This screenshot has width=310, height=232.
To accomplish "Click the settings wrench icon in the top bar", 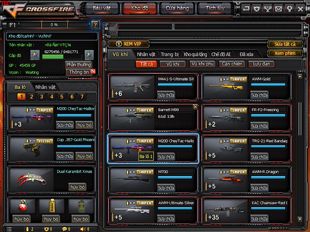I will click(290, 9).
